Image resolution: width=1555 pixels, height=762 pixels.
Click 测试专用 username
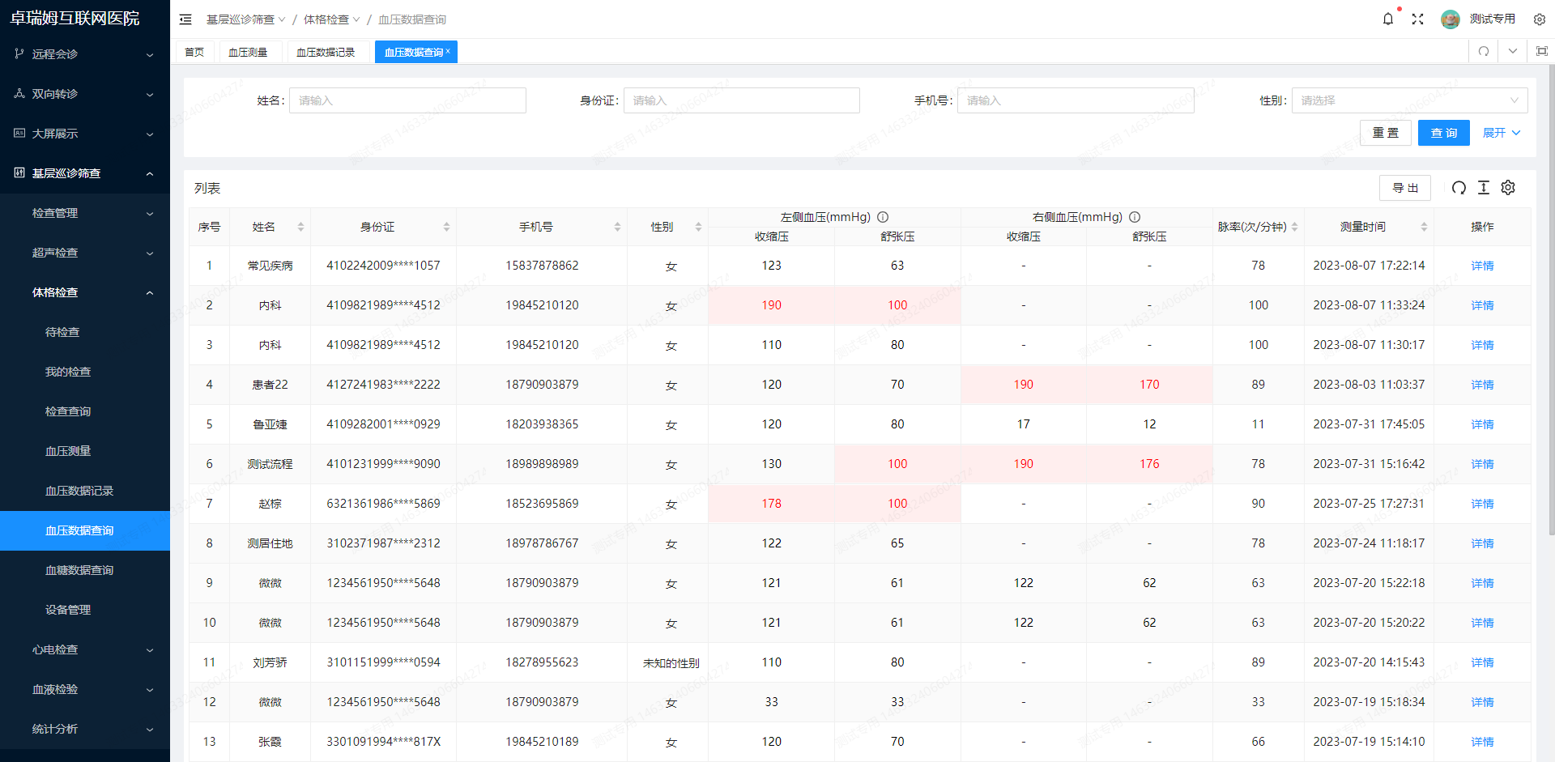click(1493, 19)
